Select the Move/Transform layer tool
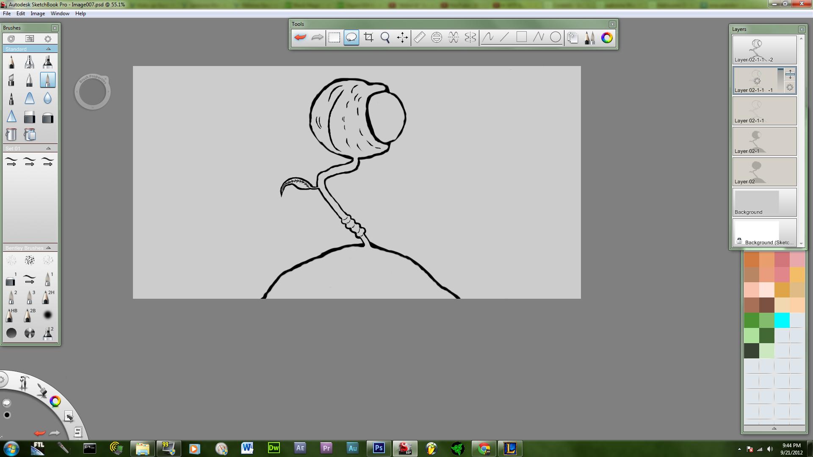The height and width of the screenshot is (457, 813). pyautogui.click(x=402, y=38)
